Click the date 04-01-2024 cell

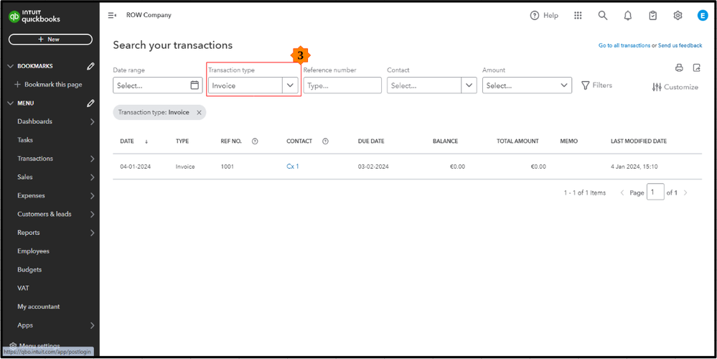click(136, 167)
